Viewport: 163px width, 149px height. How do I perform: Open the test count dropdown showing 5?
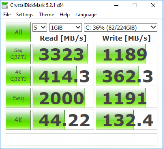pyautogui.click(x=40, y=28)
